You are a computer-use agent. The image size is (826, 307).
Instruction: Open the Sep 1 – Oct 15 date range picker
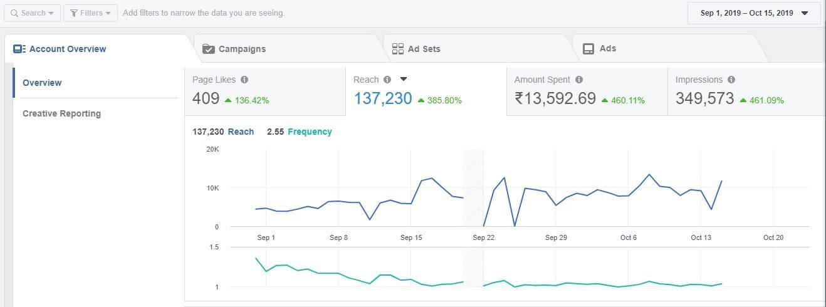pos(754,13)
